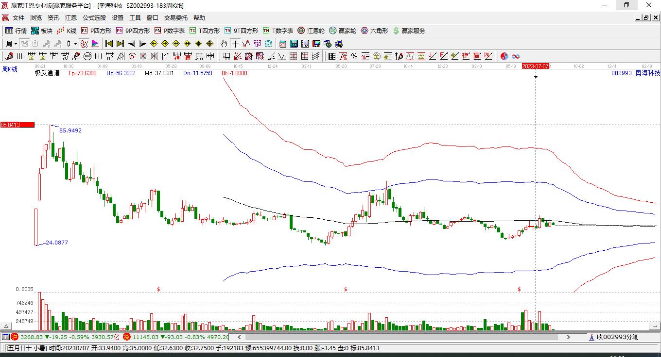
Task: Toggle the red 极 indicator button
Action: pyautogui.click(x=84, y=44)
